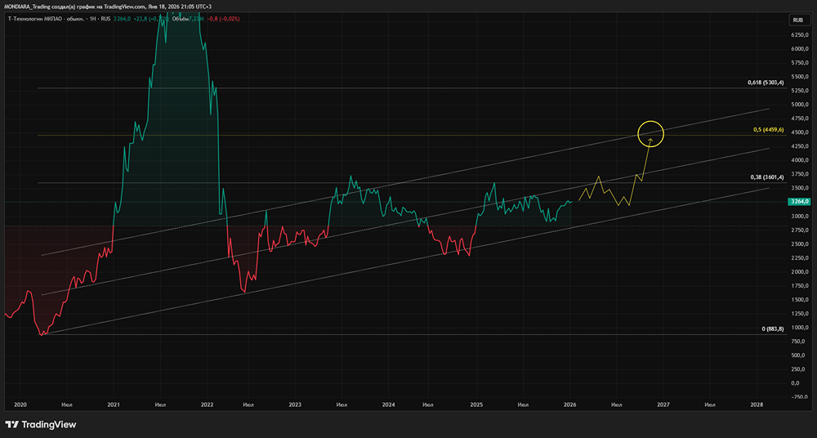Image resolution: width=817 pixels, height=438 pixels.
Task: Click the TradingView logo icon
Action: coord(11,425)
